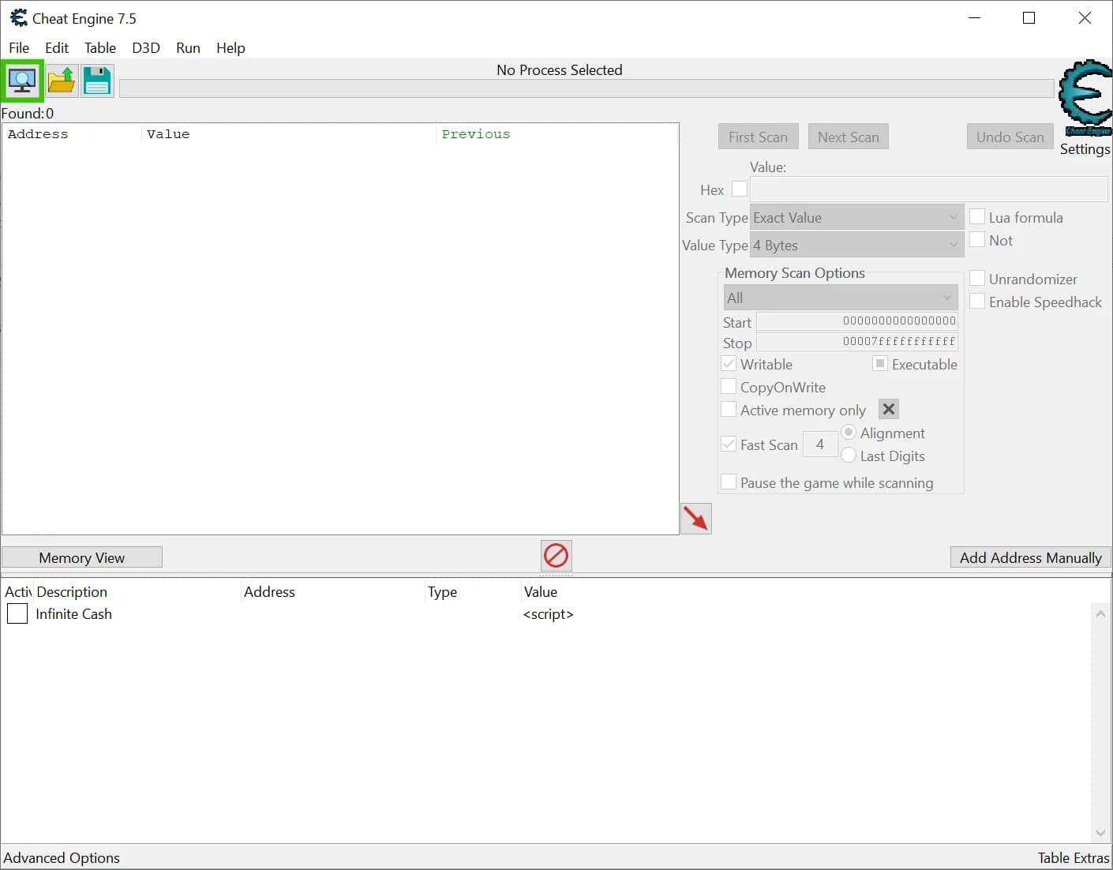Click the X beside Active memory only

pos(889,409)
